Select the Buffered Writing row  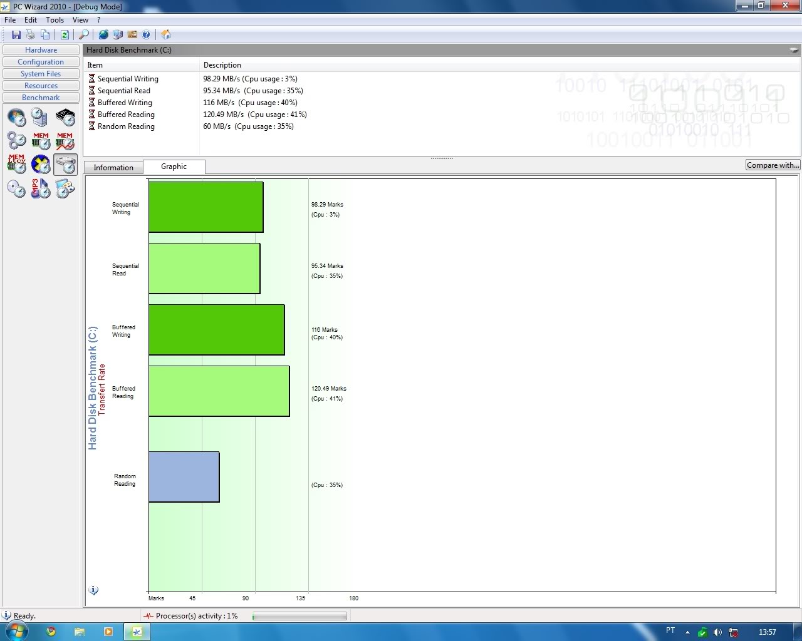[x=442, y=103]
